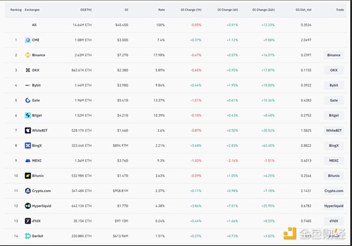The height and width of the screenshot is (246, 352).
Task: Click the Binance logo icon in Exchanges column
Action: (x=28, y=55)
